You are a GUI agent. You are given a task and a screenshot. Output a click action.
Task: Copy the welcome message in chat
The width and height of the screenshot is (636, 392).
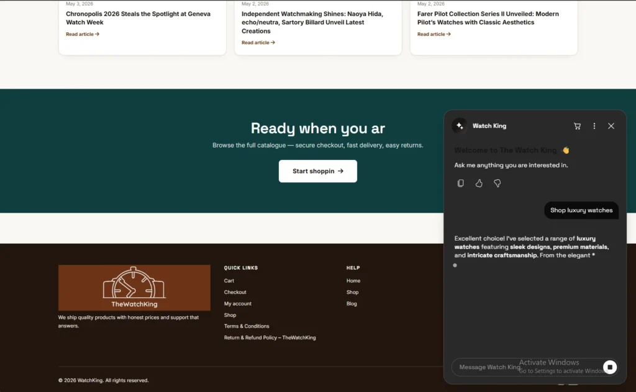(x=460, y=183)
